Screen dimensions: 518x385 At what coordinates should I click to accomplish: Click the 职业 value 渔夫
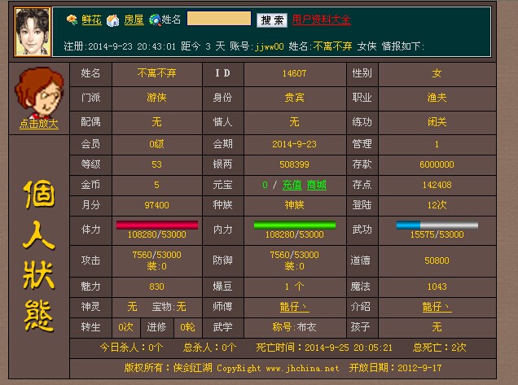(x=437, y=98)
